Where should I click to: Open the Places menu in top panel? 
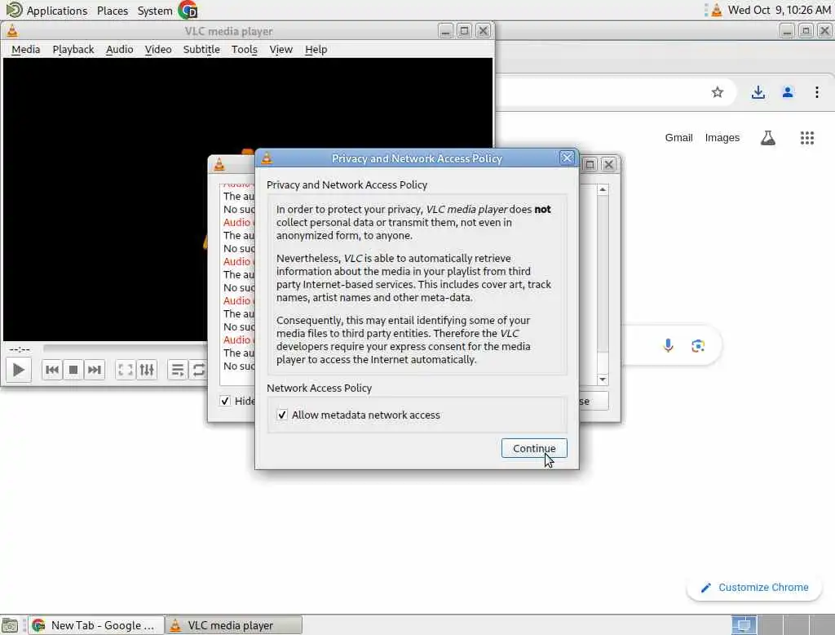[113, 10]
